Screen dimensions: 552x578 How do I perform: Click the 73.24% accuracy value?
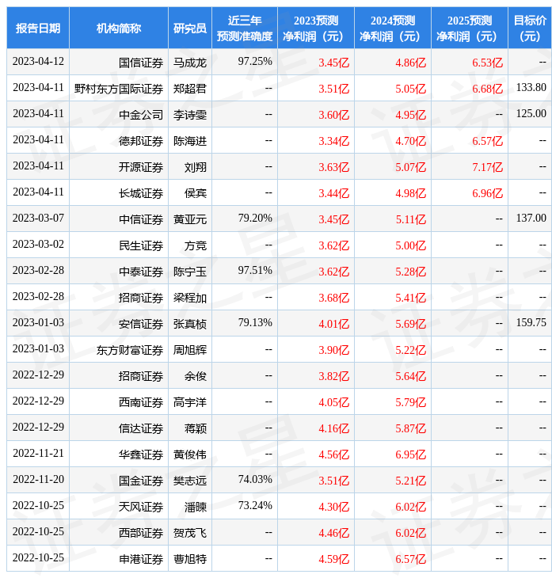tap(255, 506)
